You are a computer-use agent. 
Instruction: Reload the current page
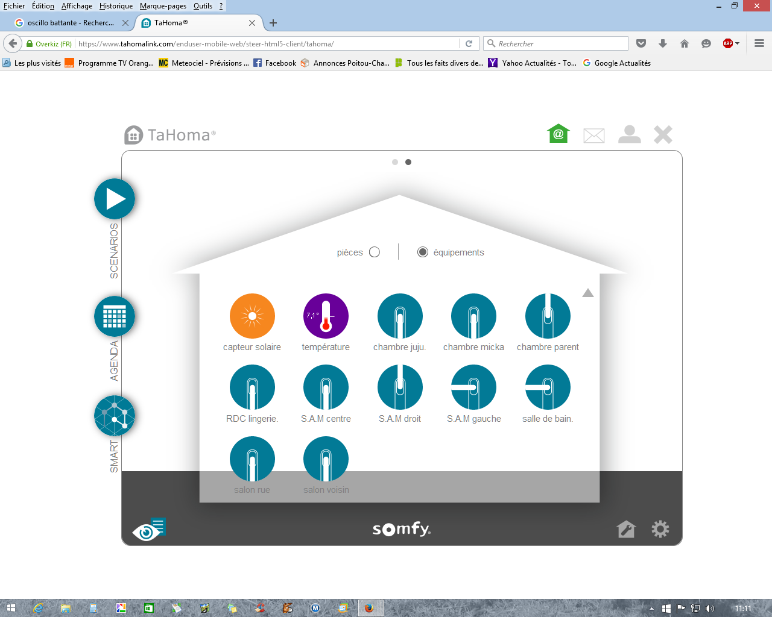coord(469,43)
